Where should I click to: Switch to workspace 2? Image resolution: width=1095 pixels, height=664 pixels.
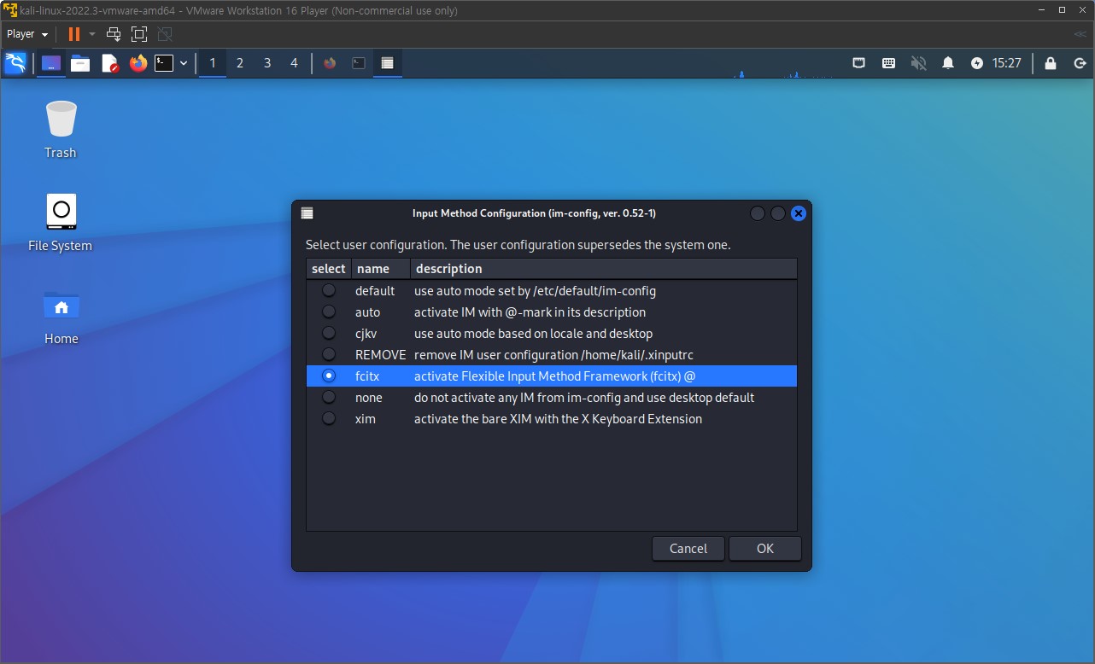(x=240, y=63)
